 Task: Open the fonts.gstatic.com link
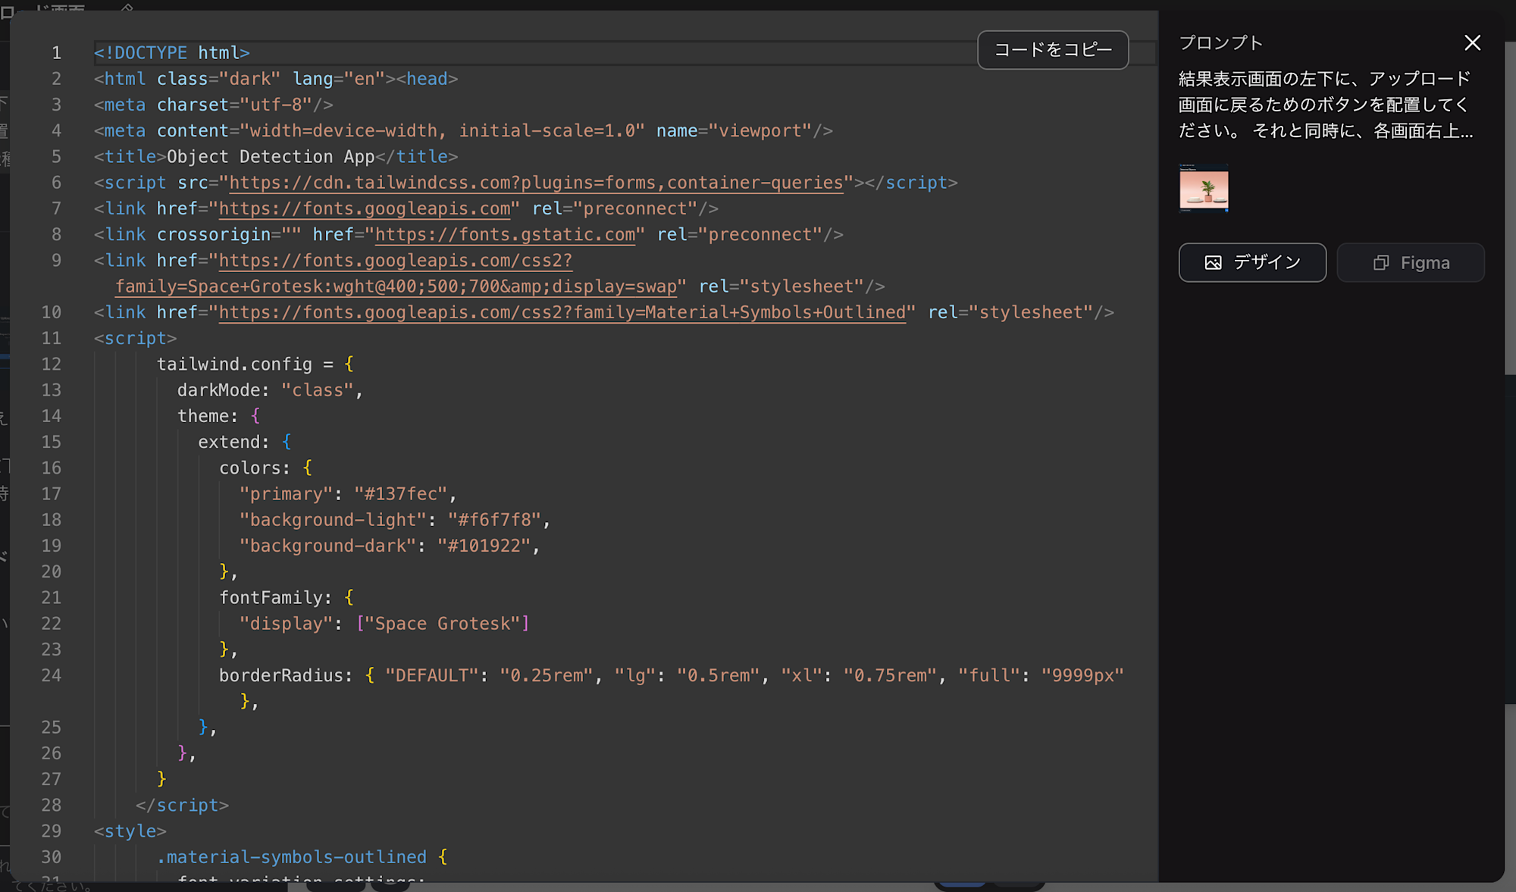[x=505, y=234]
